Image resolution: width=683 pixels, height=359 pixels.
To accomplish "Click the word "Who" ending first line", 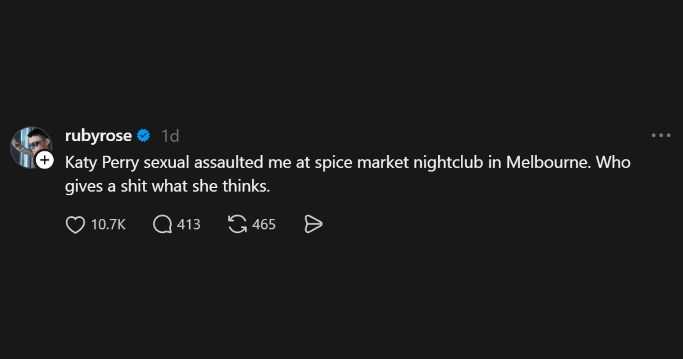I will (x=613, y=162).
